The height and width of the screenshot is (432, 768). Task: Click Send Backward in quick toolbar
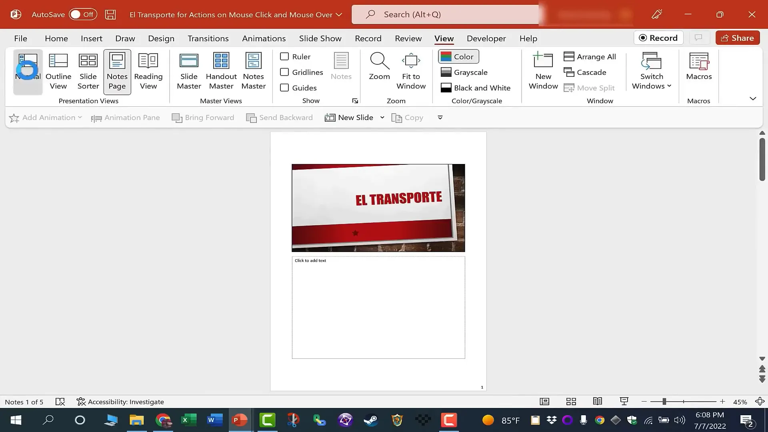pos(279,118)
